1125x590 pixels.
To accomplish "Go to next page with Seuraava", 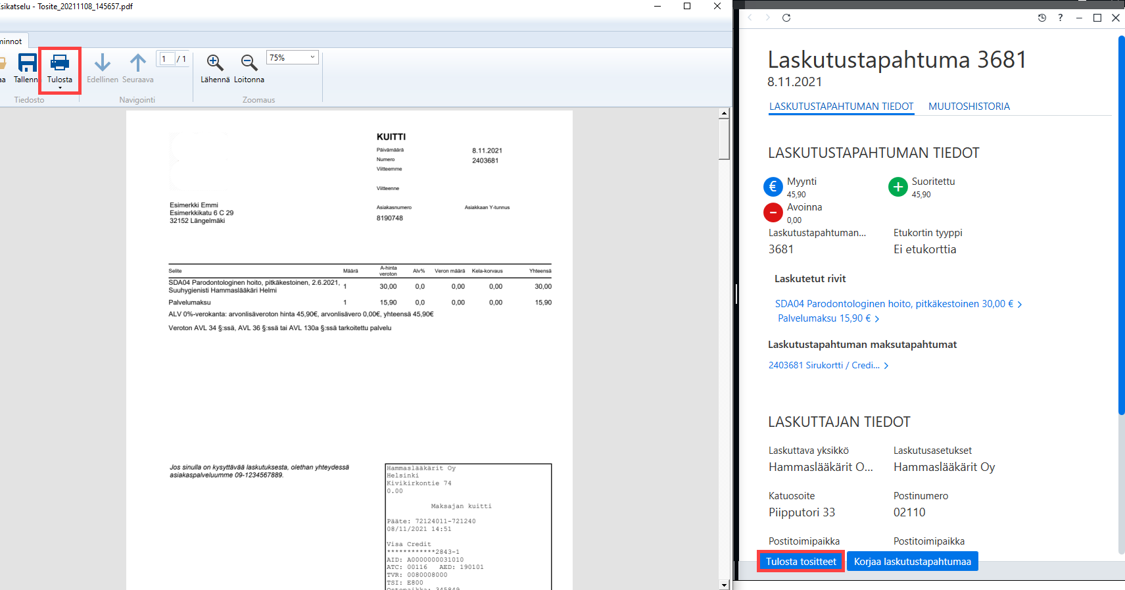I will [138, 68].
